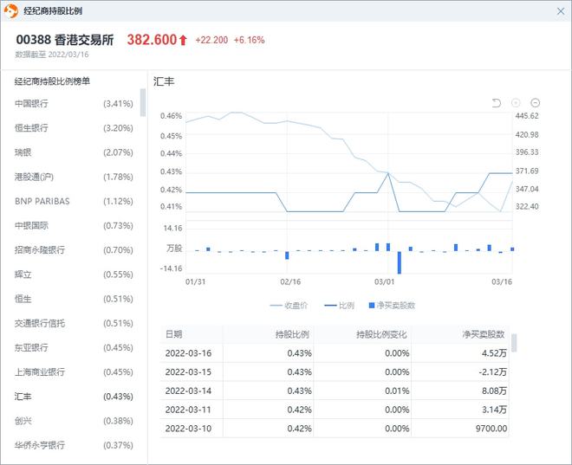Zoom in the chart with plus icon
This screenshot has width=572, height=465.
pos(516,103)
